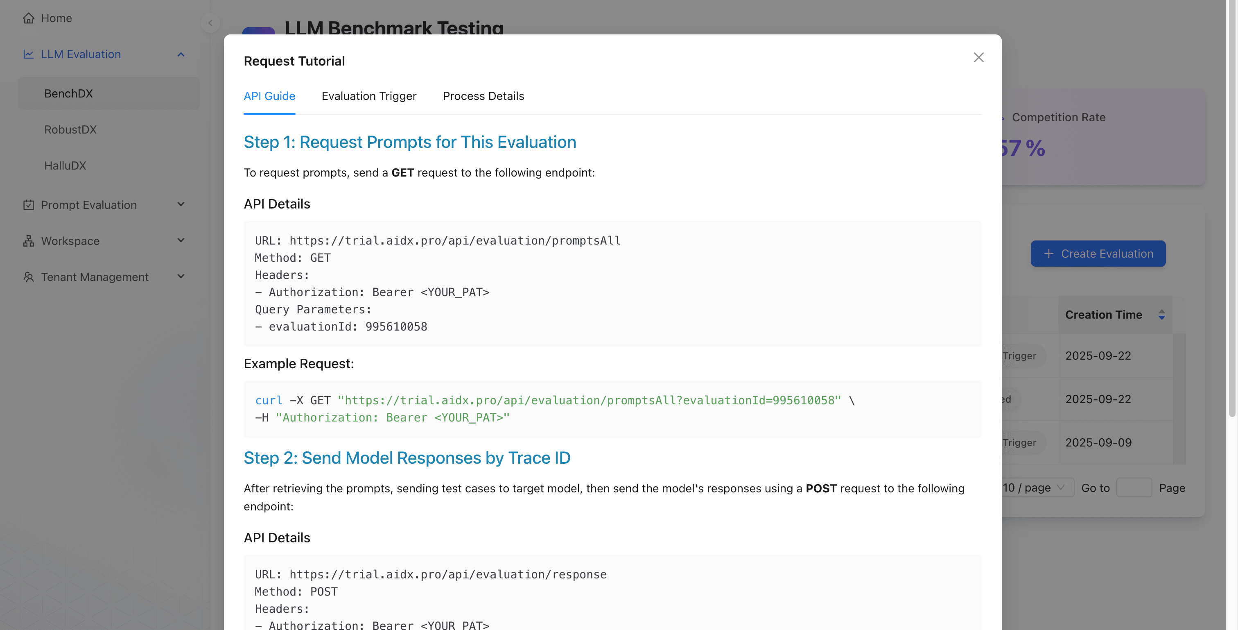Click the Go to page input field
This screenshot has width=1238, height=630.
(x=1134, y=487)
